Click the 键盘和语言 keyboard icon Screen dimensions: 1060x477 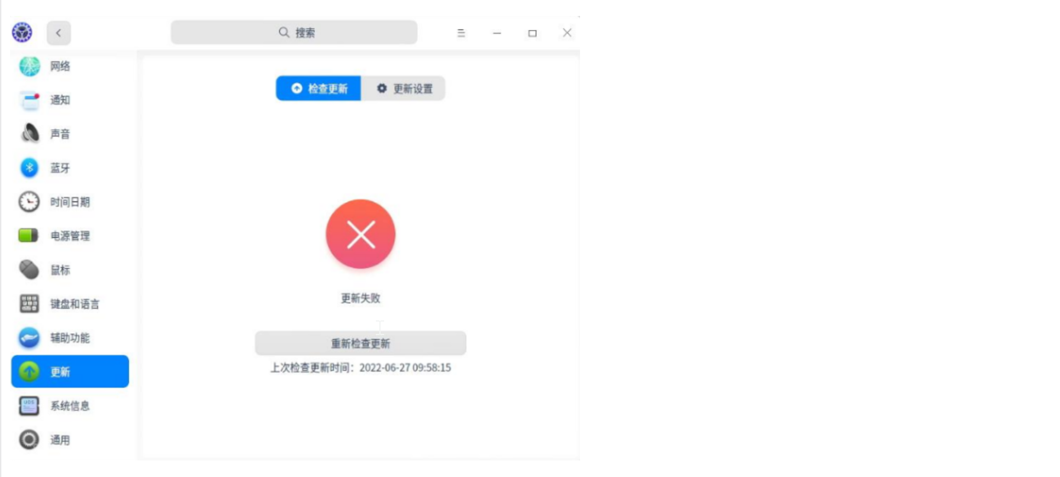29,304
